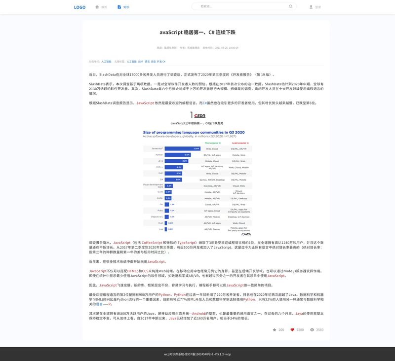
Task: Open the 人工智能 category after 分类专栏
Action: click(106, 62)
